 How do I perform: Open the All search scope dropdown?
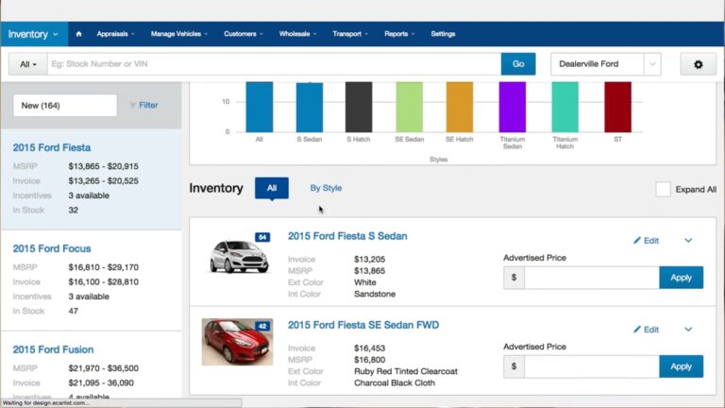(x=27, y=64)
